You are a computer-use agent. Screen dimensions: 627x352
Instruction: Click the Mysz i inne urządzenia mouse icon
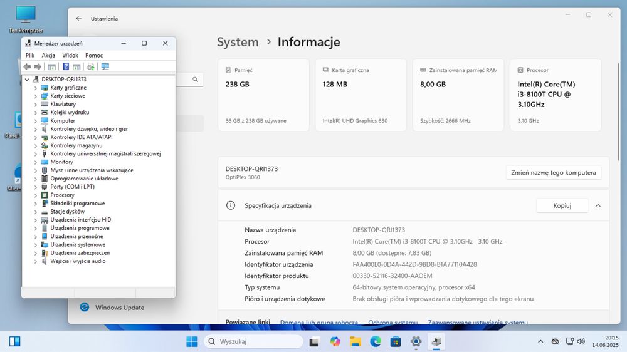point(45,170)
